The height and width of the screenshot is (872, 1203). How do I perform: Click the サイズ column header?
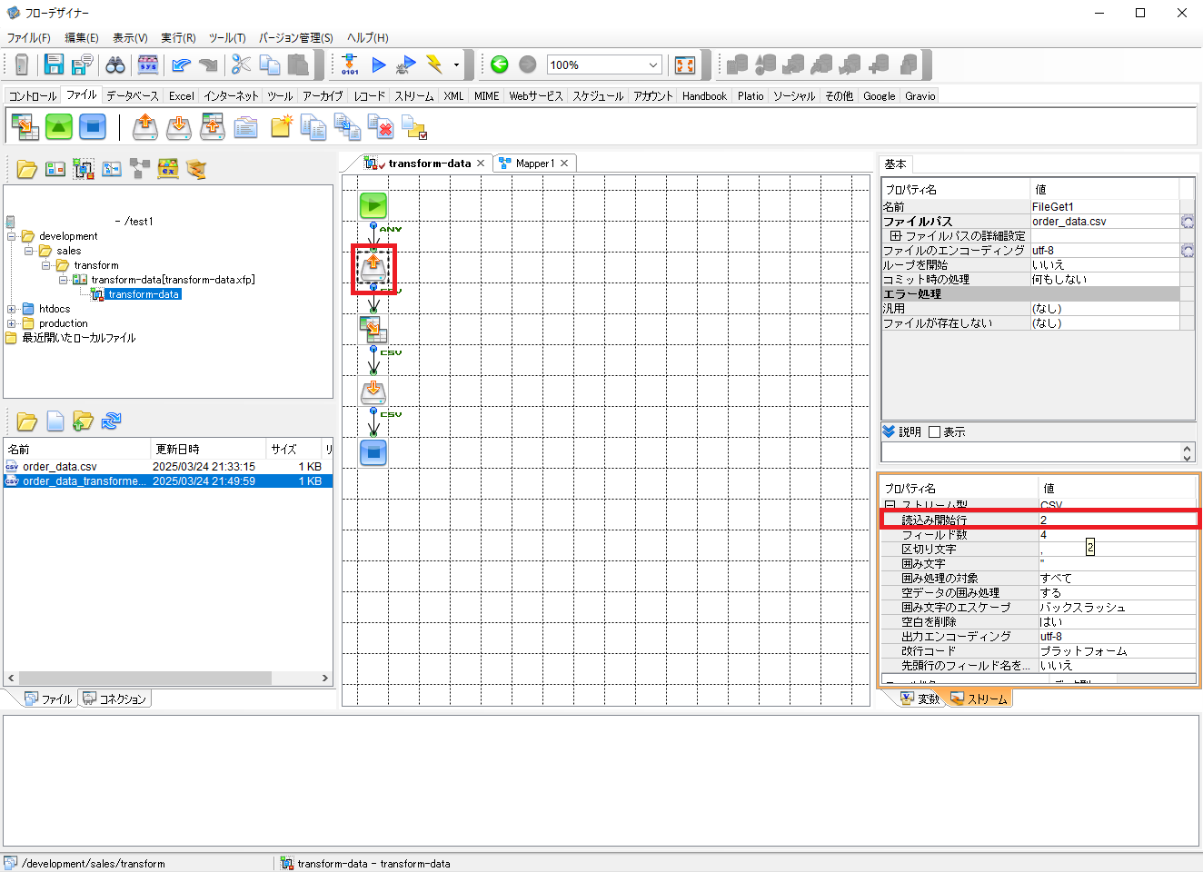[x=294, y=449]
